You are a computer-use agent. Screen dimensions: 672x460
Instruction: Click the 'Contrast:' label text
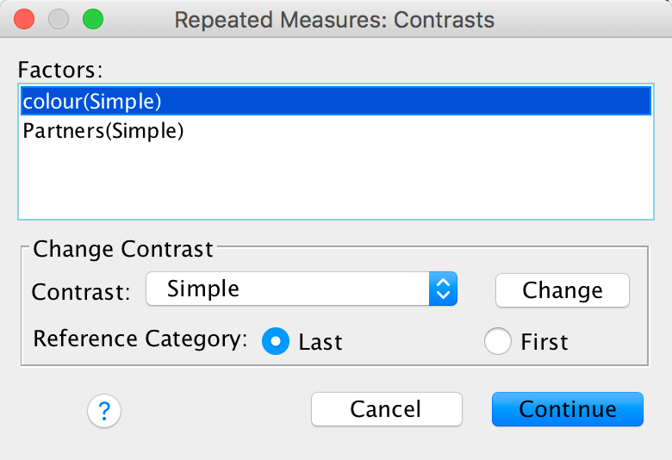(x=81, y=291)
